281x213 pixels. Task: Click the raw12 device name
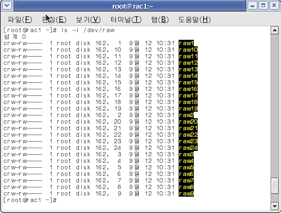pyautogui.click(x=188, y=63)
